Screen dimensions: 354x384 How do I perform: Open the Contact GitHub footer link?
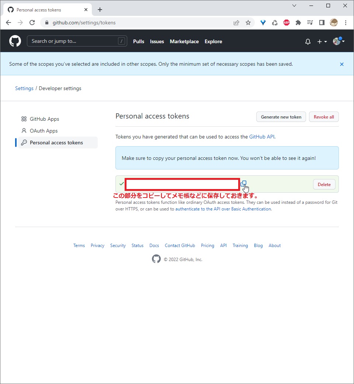180,246
